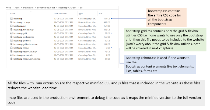Image resolution: width=210 pixels, height=110 pixels.
Task: Click the 157 KB size value
Action: point(107,26)
